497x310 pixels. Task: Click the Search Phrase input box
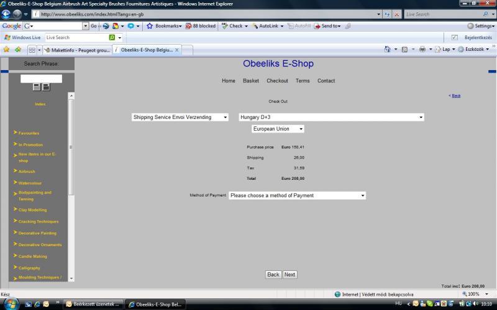[x=41, y=79]
